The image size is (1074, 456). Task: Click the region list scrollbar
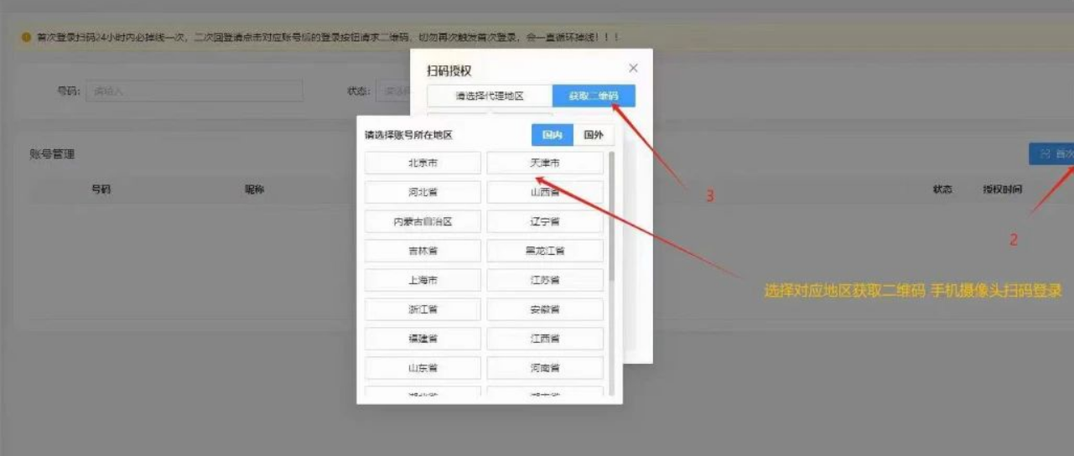click(612, 216)
